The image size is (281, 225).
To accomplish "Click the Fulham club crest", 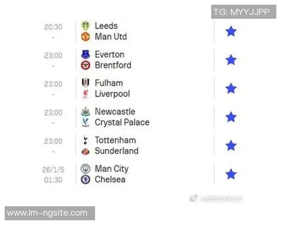I will [x=85, y=83].
